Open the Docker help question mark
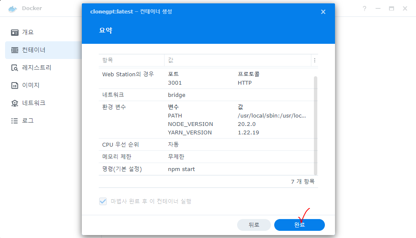Image resolution: width=416 pixels, height=238 pixels. tap(365, 8)
